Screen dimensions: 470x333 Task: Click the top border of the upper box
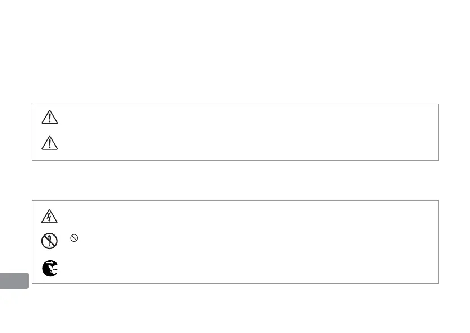click(x=235, y=104)
